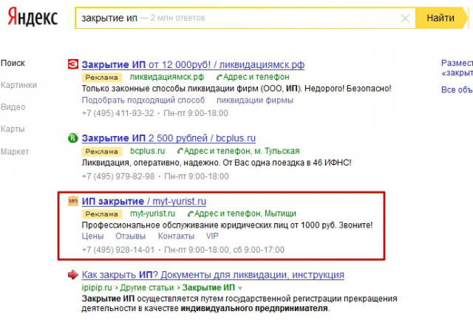Click the phone number +7 (495) 928-14-01
The width and height of the screenshot is (473, 320).
pos(118,250)
